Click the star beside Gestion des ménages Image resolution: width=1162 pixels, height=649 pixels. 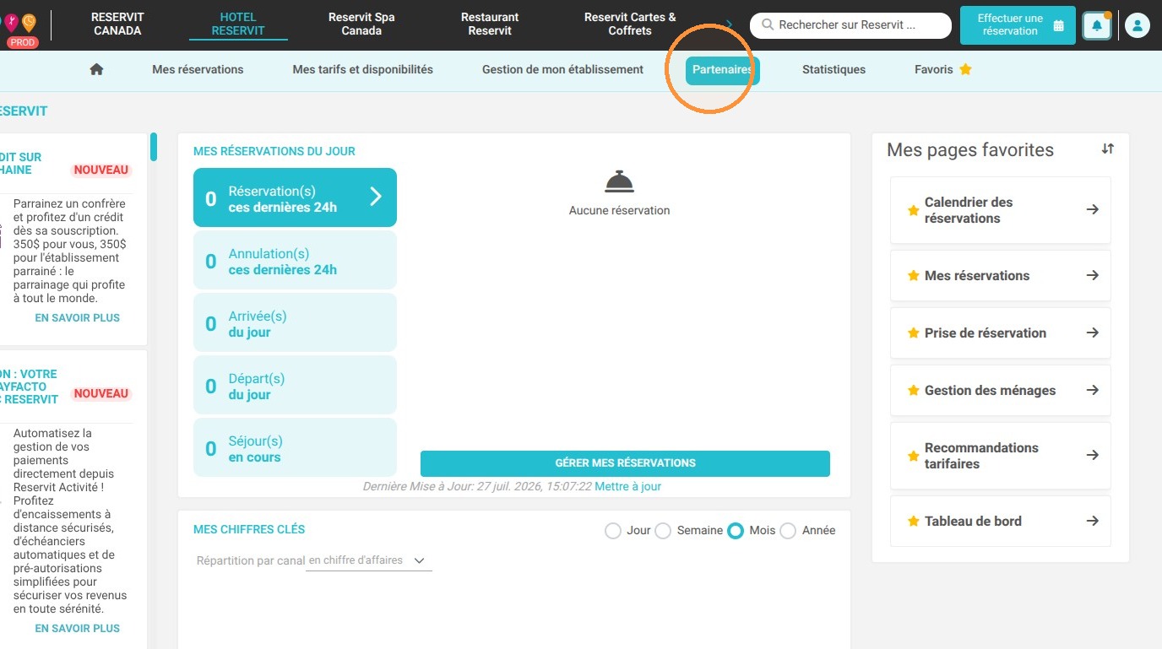point(913,391)
